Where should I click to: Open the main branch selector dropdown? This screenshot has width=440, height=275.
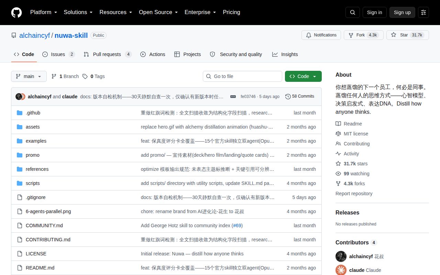[29, 76]
